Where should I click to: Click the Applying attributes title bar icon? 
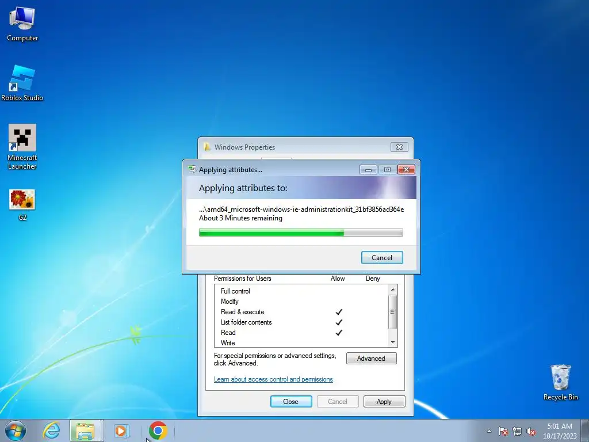(192, 170)
